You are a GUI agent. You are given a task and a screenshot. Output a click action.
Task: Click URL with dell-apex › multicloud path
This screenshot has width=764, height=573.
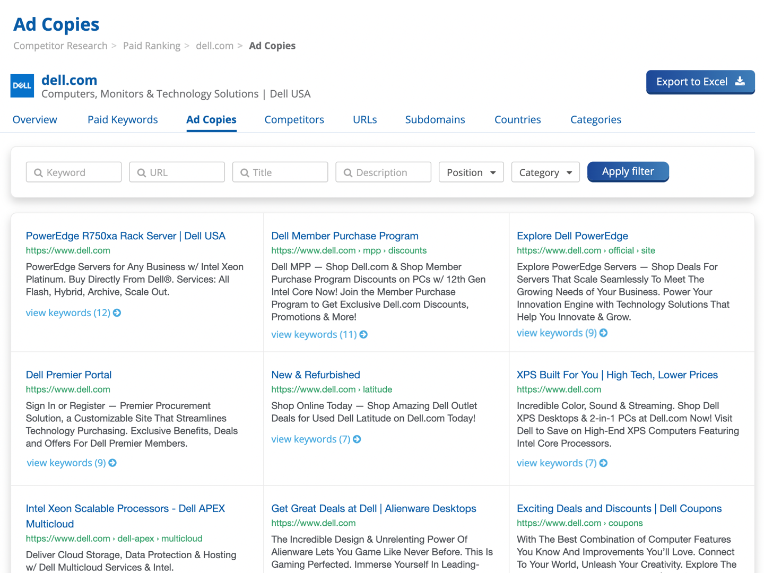[x=114, y=539]
